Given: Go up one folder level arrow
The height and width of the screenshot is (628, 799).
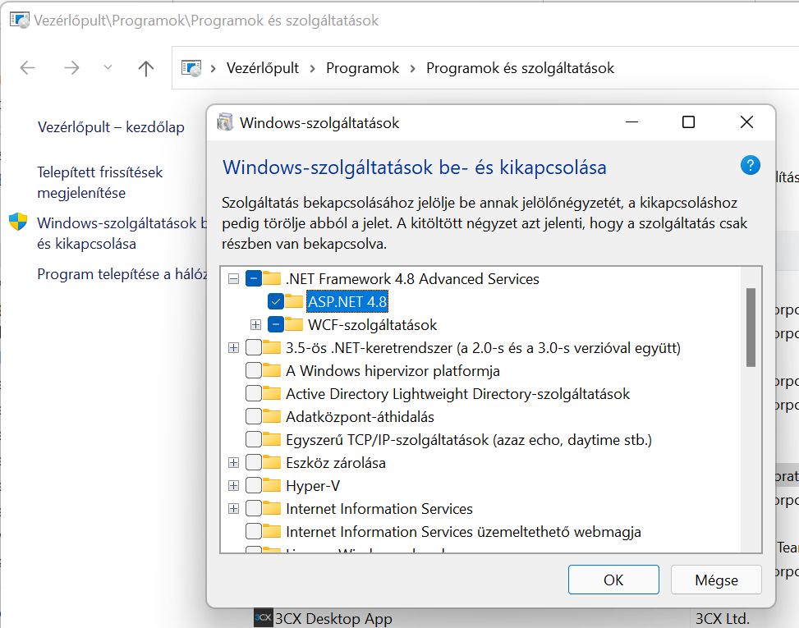Looking at the screenshot, I should (x=146, y=68).
